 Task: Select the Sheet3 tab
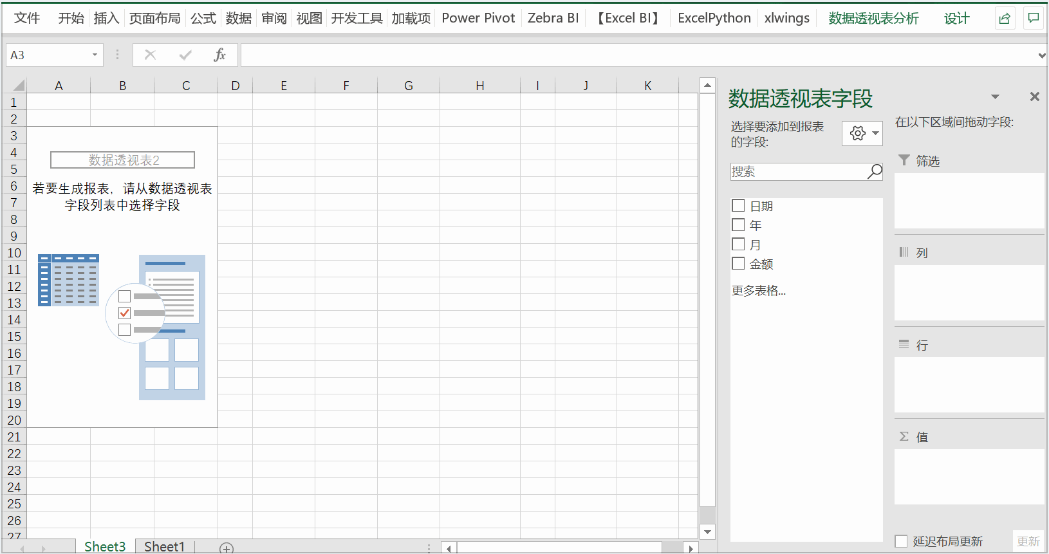105,547
